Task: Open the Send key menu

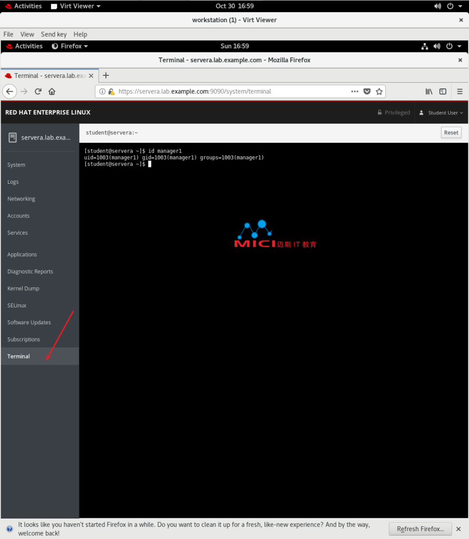Action: [x=54, y=34]
